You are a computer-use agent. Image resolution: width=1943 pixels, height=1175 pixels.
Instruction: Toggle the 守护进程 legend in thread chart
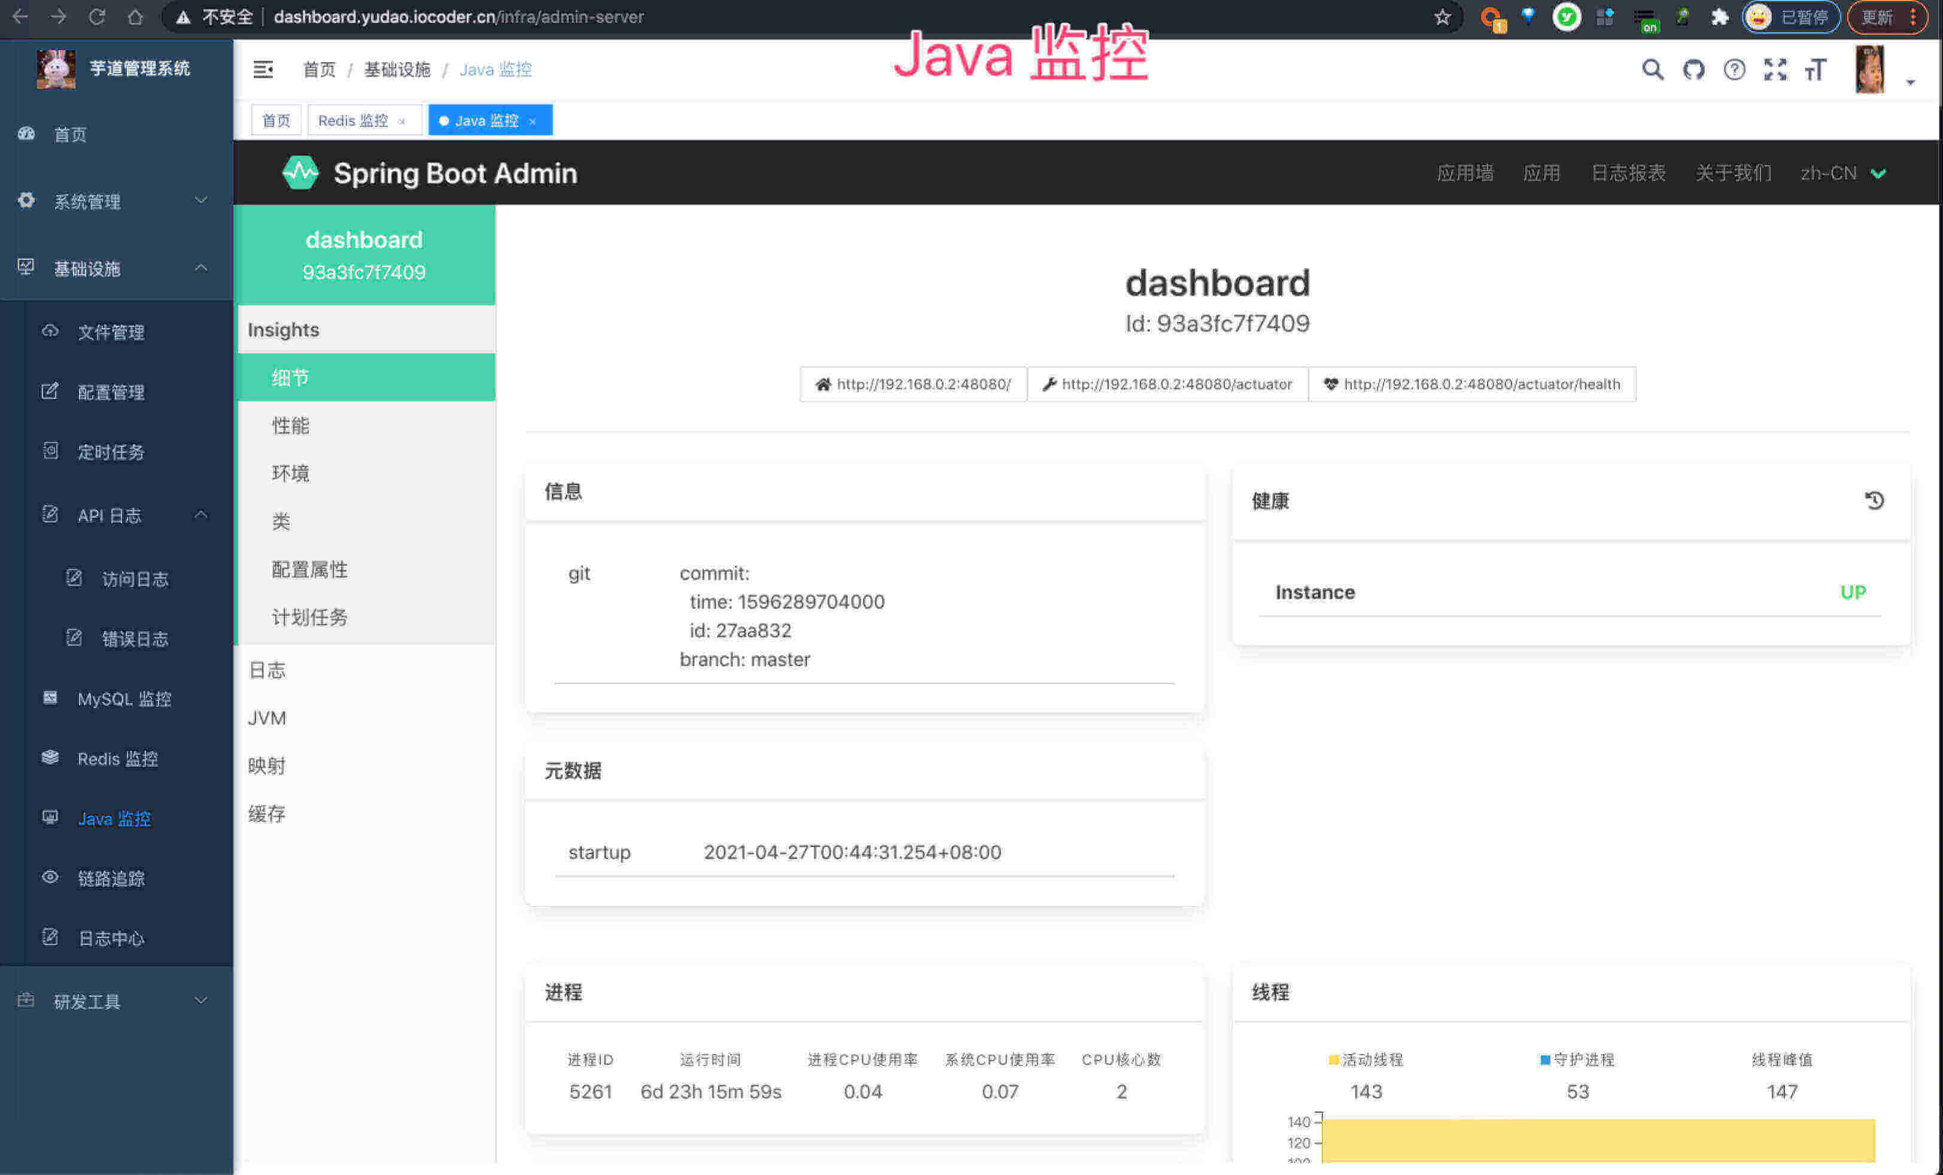click(x=1577, y=1060)
